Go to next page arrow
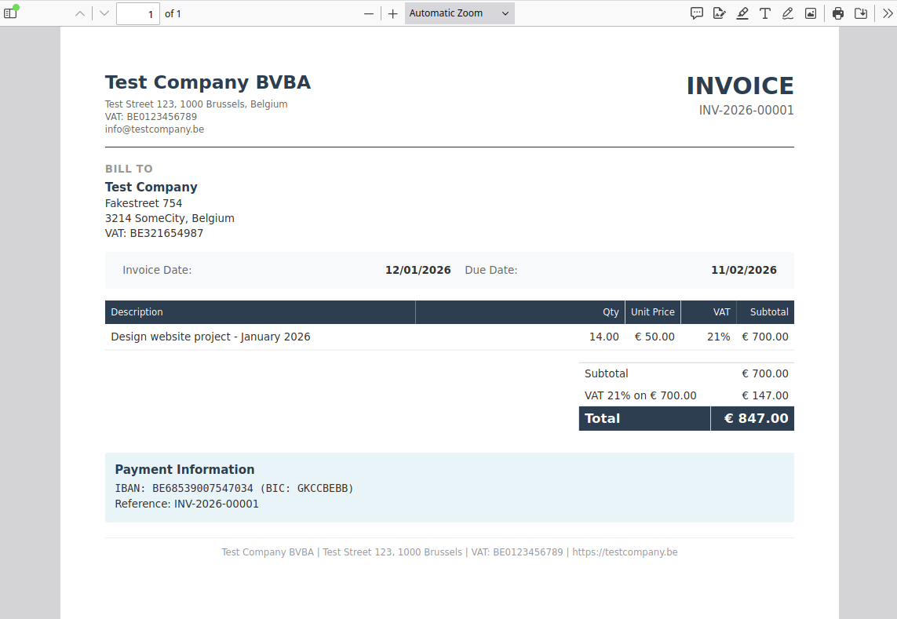The image size is (897, 619). 104,13
